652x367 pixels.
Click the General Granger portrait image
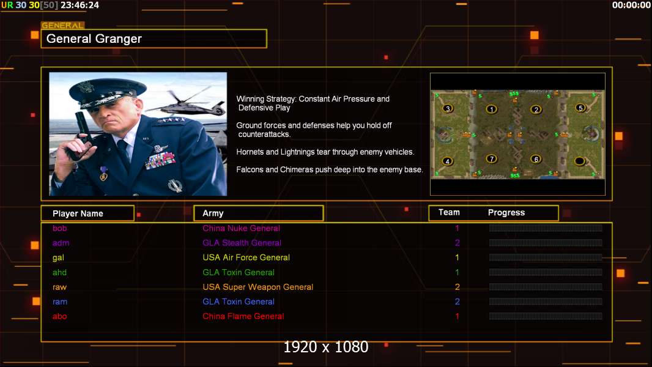138,134
